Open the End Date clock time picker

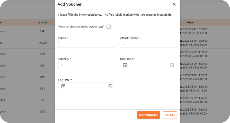(x=110, y=86)
